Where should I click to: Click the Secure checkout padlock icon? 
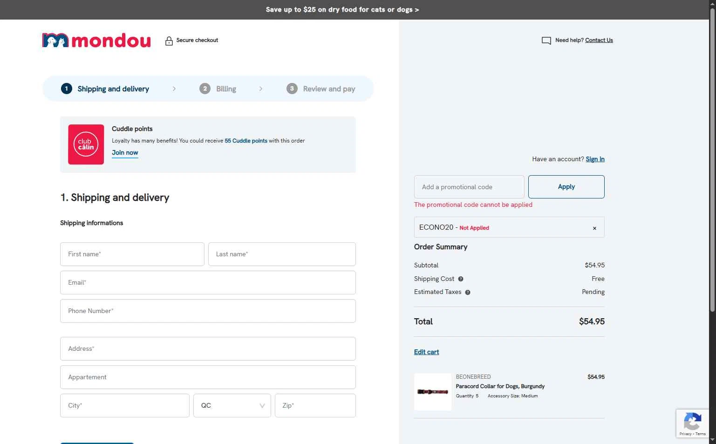(x=169, y=41)
